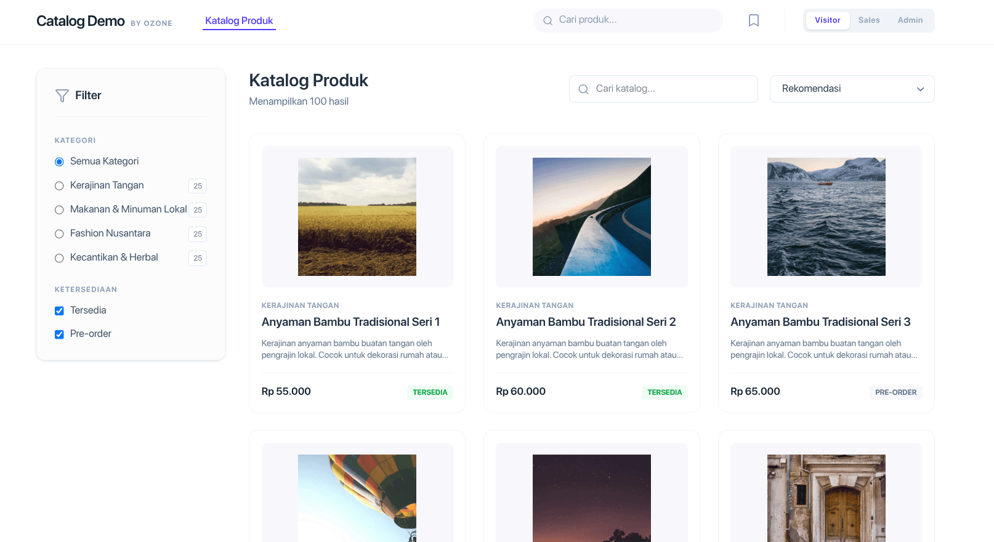Click the 25 count badge beside Fashion Nusantara
This screenshot has width=994, height=542.
198,234
